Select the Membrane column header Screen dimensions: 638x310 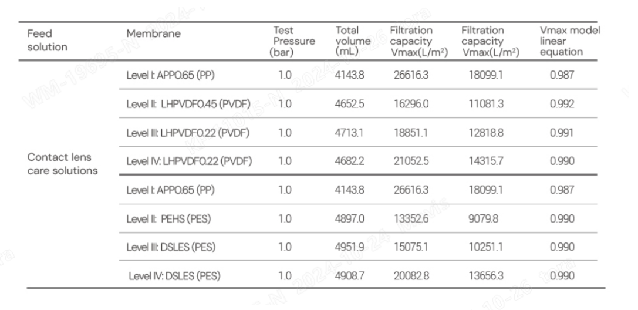(x=153, y=33)
